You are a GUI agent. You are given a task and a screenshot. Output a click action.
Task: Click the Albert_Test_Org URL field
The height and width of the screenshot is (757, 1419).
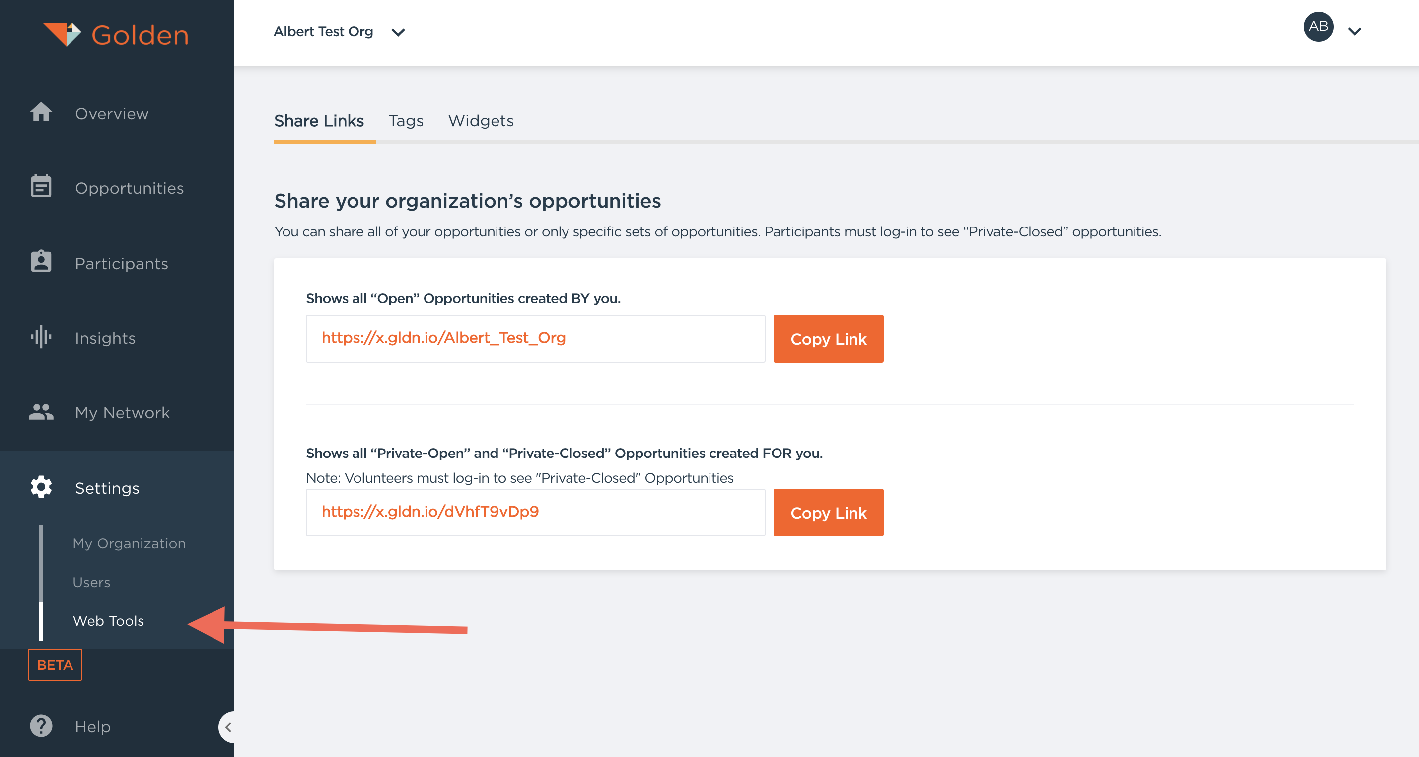535,339
